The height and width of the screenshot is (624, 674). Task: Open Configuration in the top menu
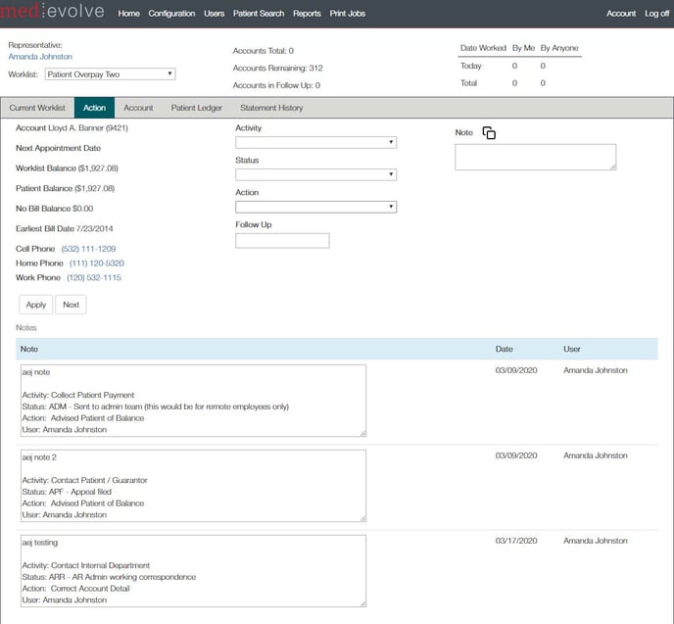coord(171,14)
